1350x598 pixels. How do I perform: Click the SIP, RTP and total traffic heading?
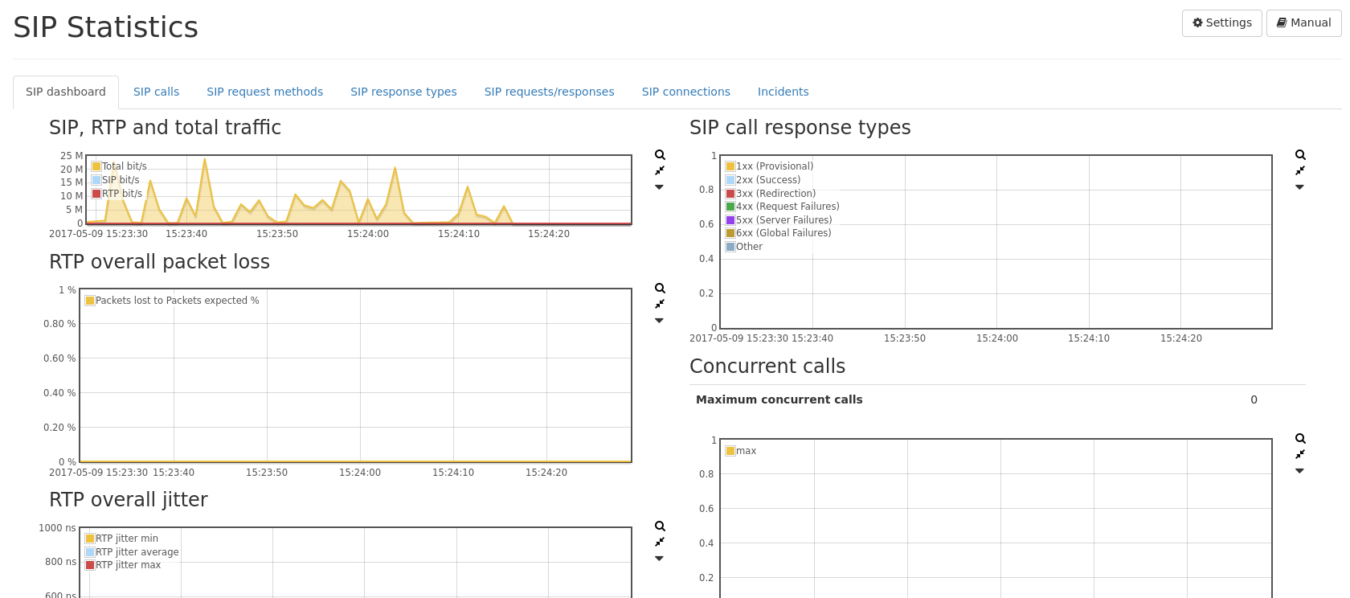pyautogui.click(x=165, y=128)
